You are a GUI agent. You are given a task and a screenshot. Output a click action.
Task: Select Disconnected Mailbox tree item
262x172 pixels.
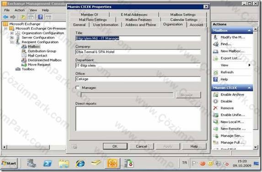pyautogui.click(x=45, y=60)
